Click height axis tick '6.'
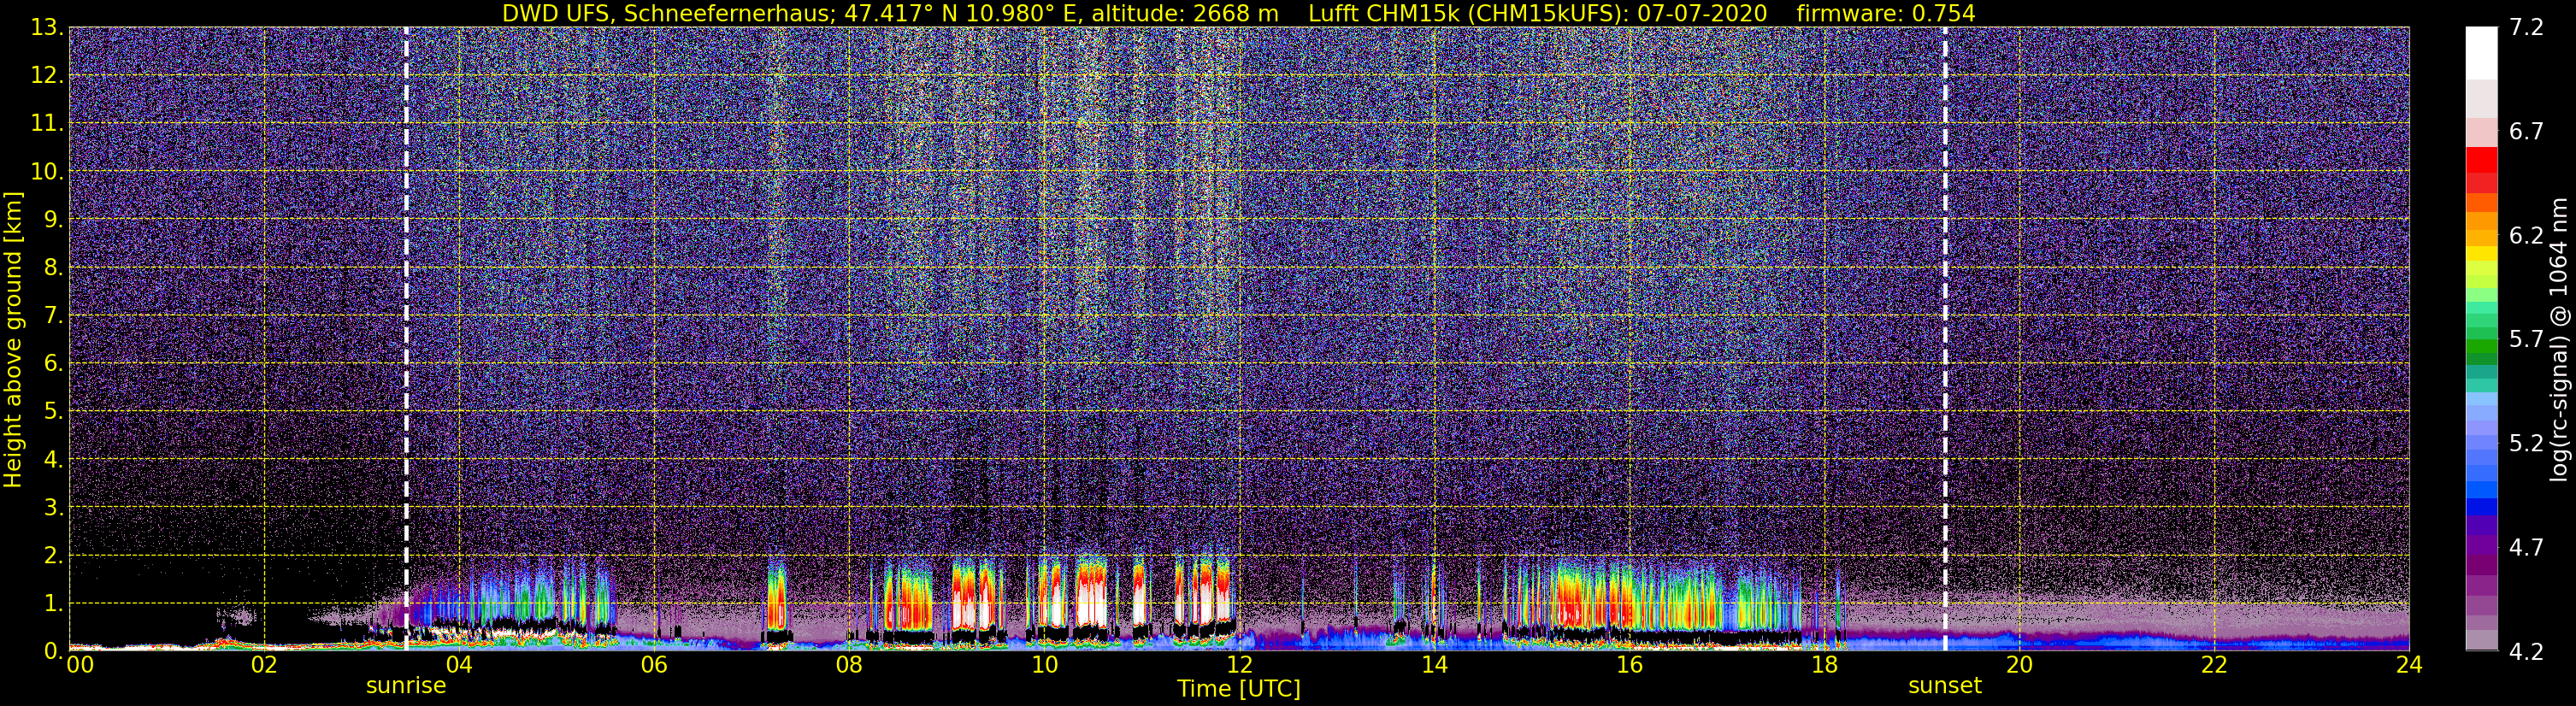Screen dimensions: 2576x706 (x=54, y=363)
